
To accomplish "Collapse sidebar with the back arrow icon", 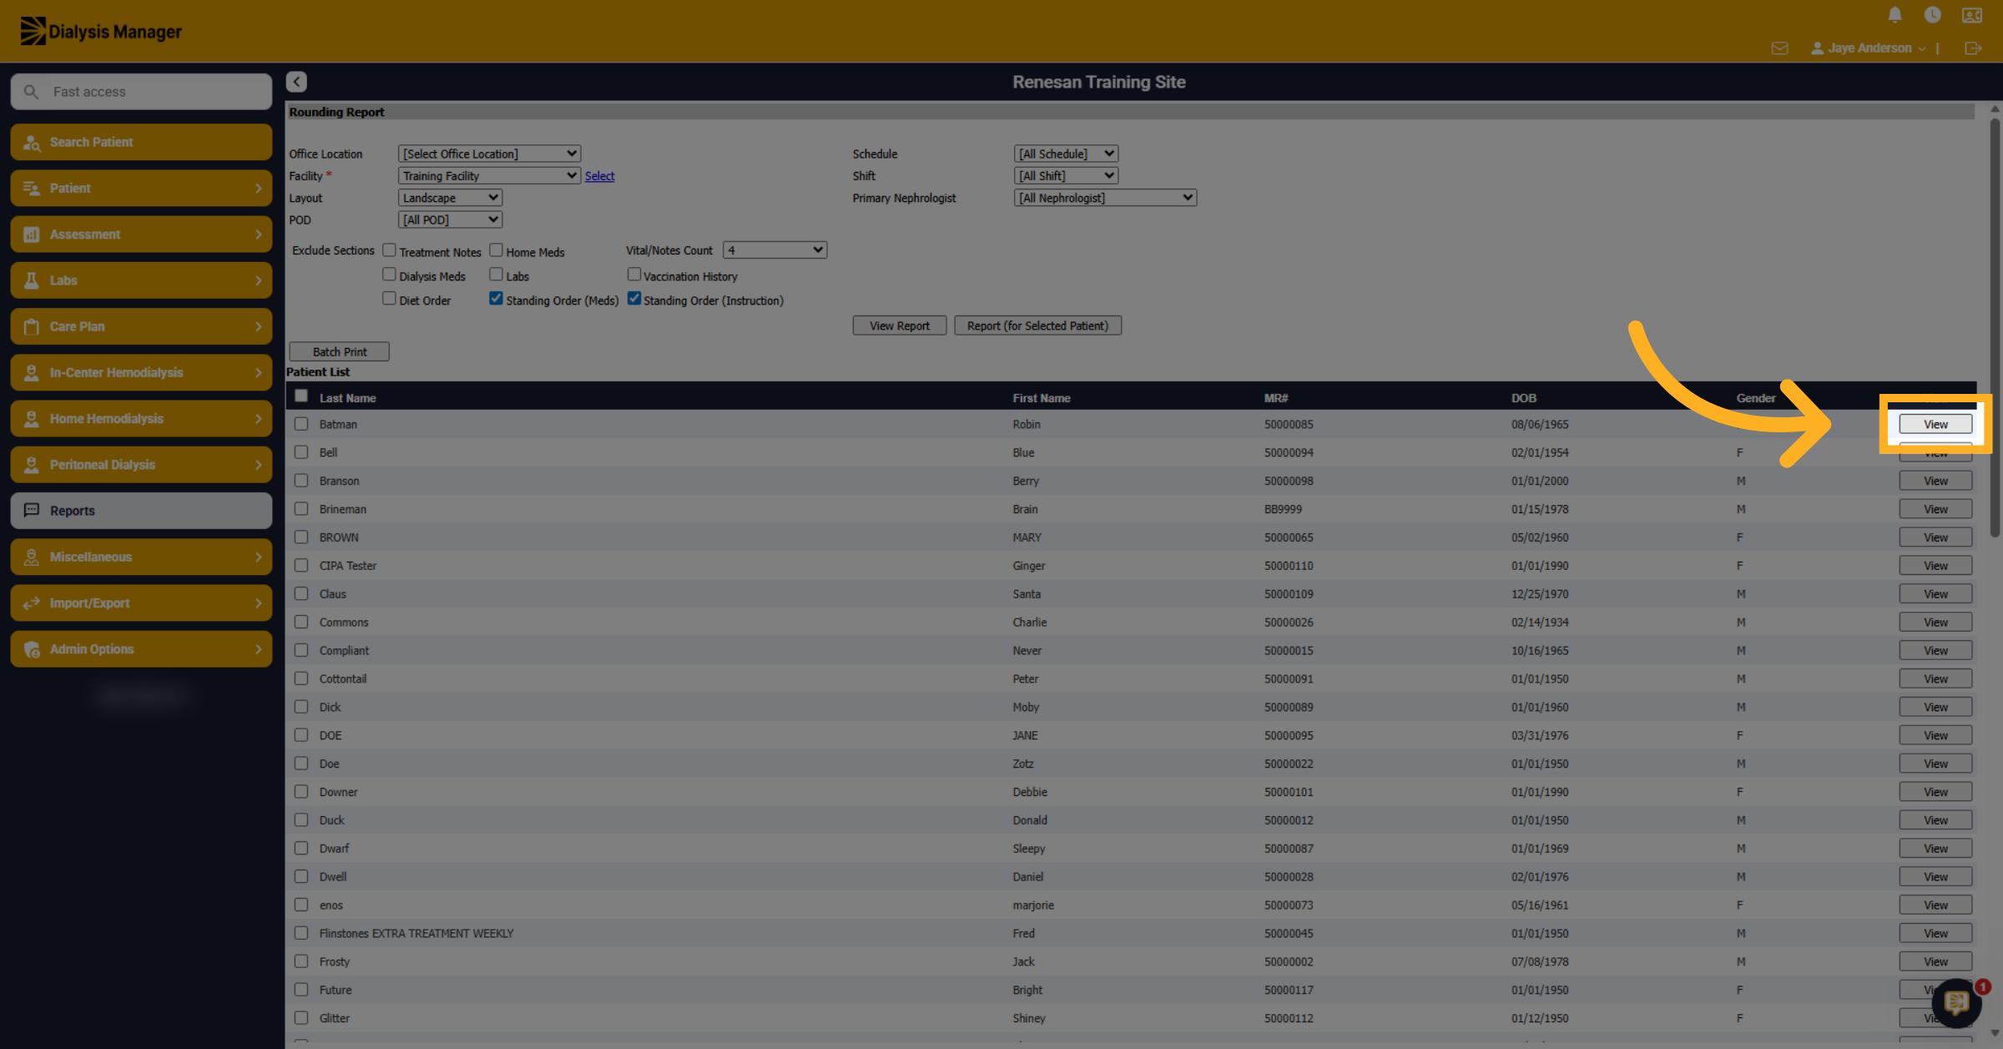I will (296, 82).
